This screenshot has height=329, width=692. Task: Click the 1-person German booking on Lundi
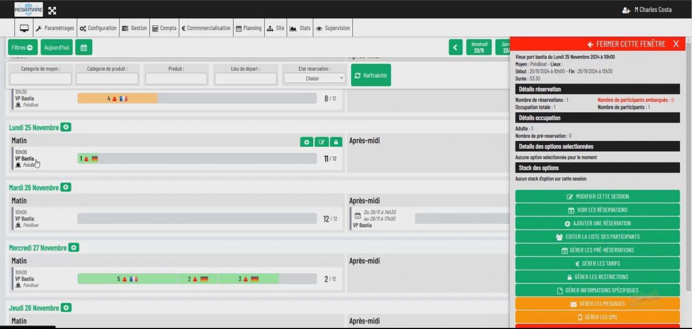(x=88, y=158)
